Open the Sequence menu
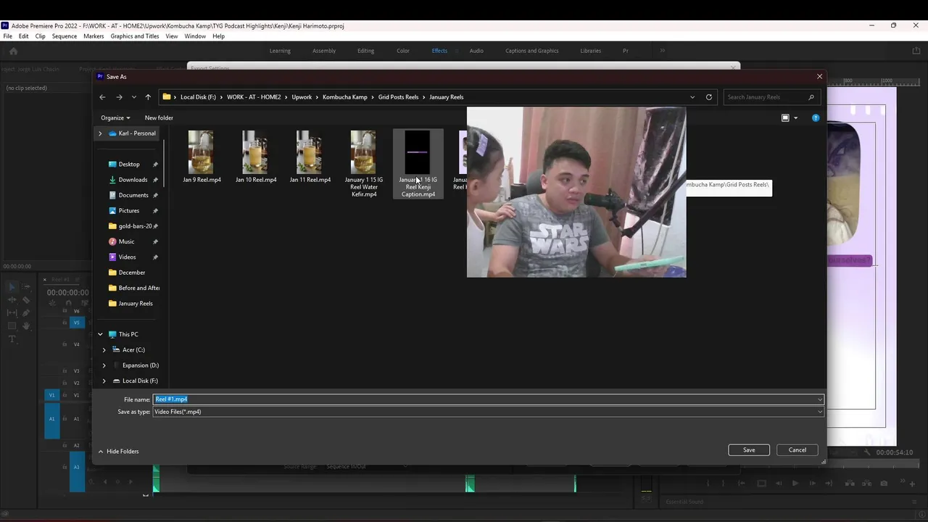928x522 pixels. click(65, 36)
